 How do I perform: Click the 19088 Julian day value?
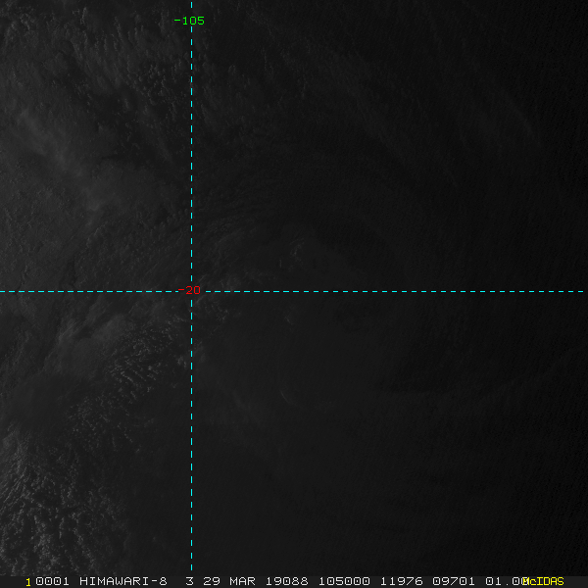[x=287, y=581]
